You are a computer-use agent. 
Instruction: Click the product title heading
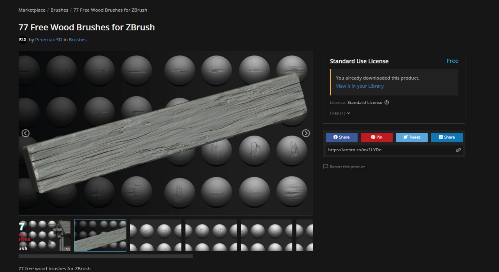click(86, 27)
